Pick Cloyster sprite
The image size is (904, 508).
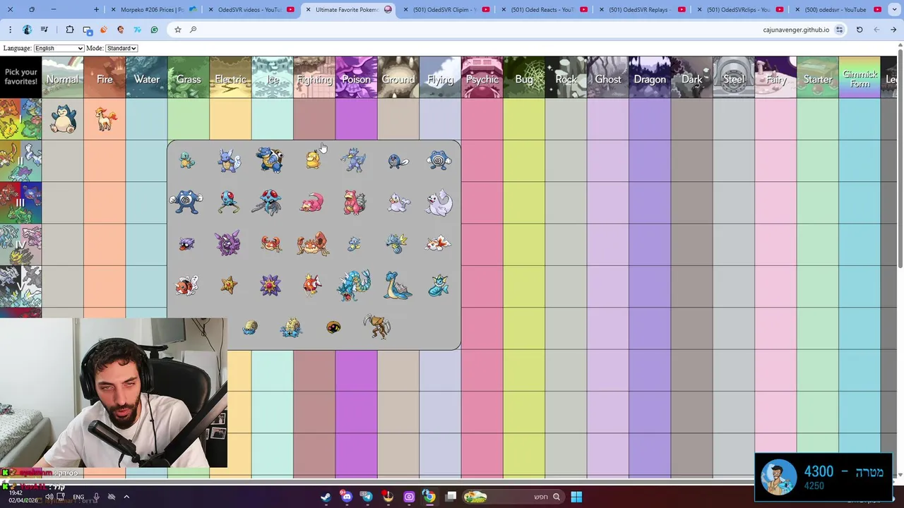click(227, 243)
